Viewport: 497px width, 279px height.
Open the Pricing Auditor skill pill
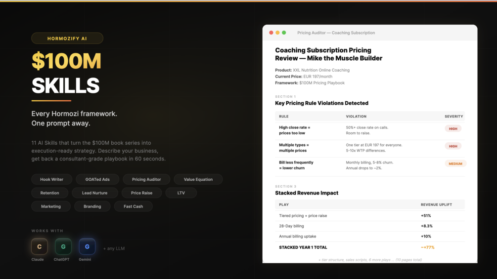146,179
